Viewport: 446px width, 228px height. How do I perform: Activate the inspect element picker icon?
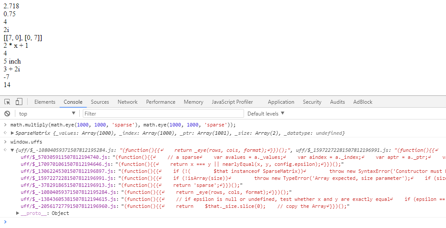tap(7, 102)
